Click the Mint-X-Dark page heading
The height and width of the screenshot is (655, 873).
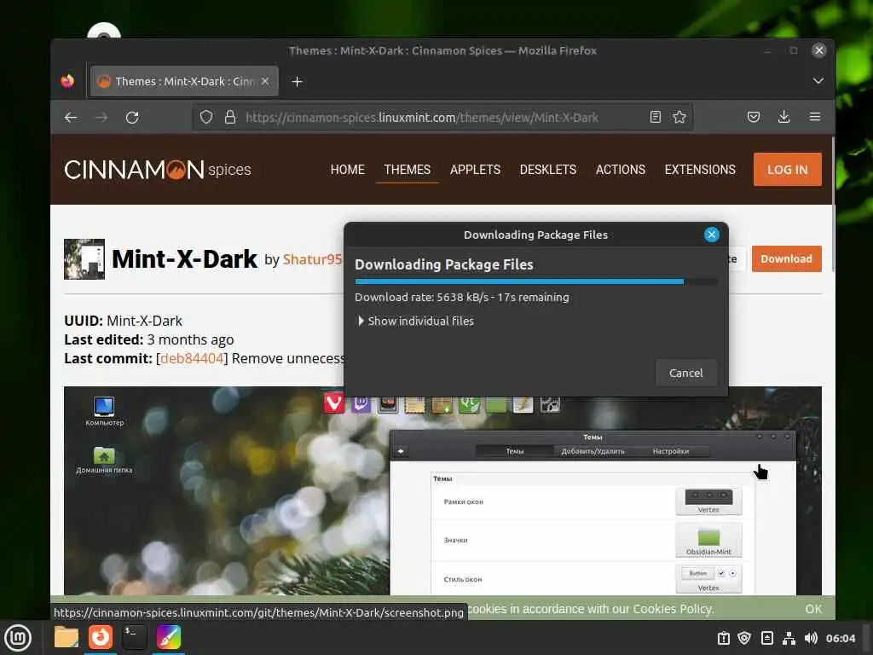coord(184,259)
